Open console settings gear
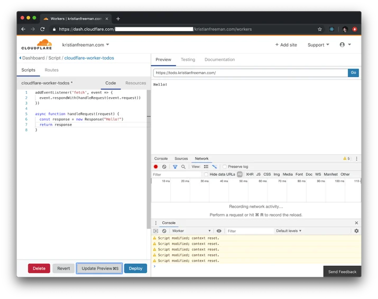This screenshot has height=299, width=378. [356, 231]
